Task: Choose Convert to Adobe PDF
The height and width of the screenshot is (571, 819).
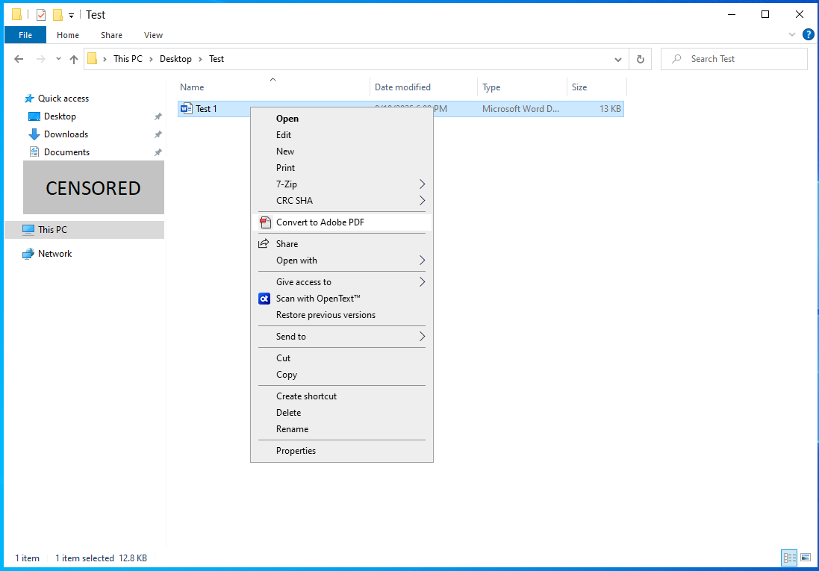Action: coord(320,222)
